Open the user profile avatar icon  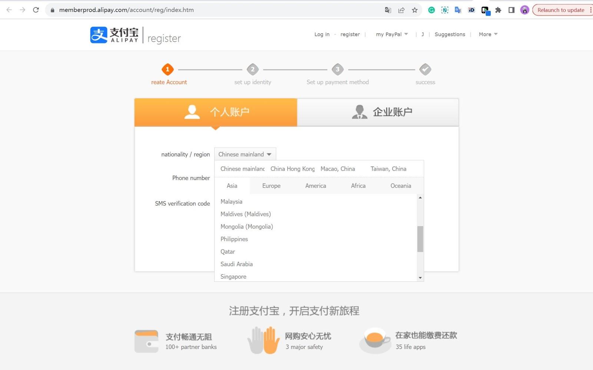click(x=524, y=10)
